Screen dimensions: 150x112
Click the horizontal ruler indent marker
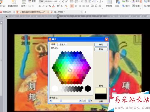coord(58,16)
